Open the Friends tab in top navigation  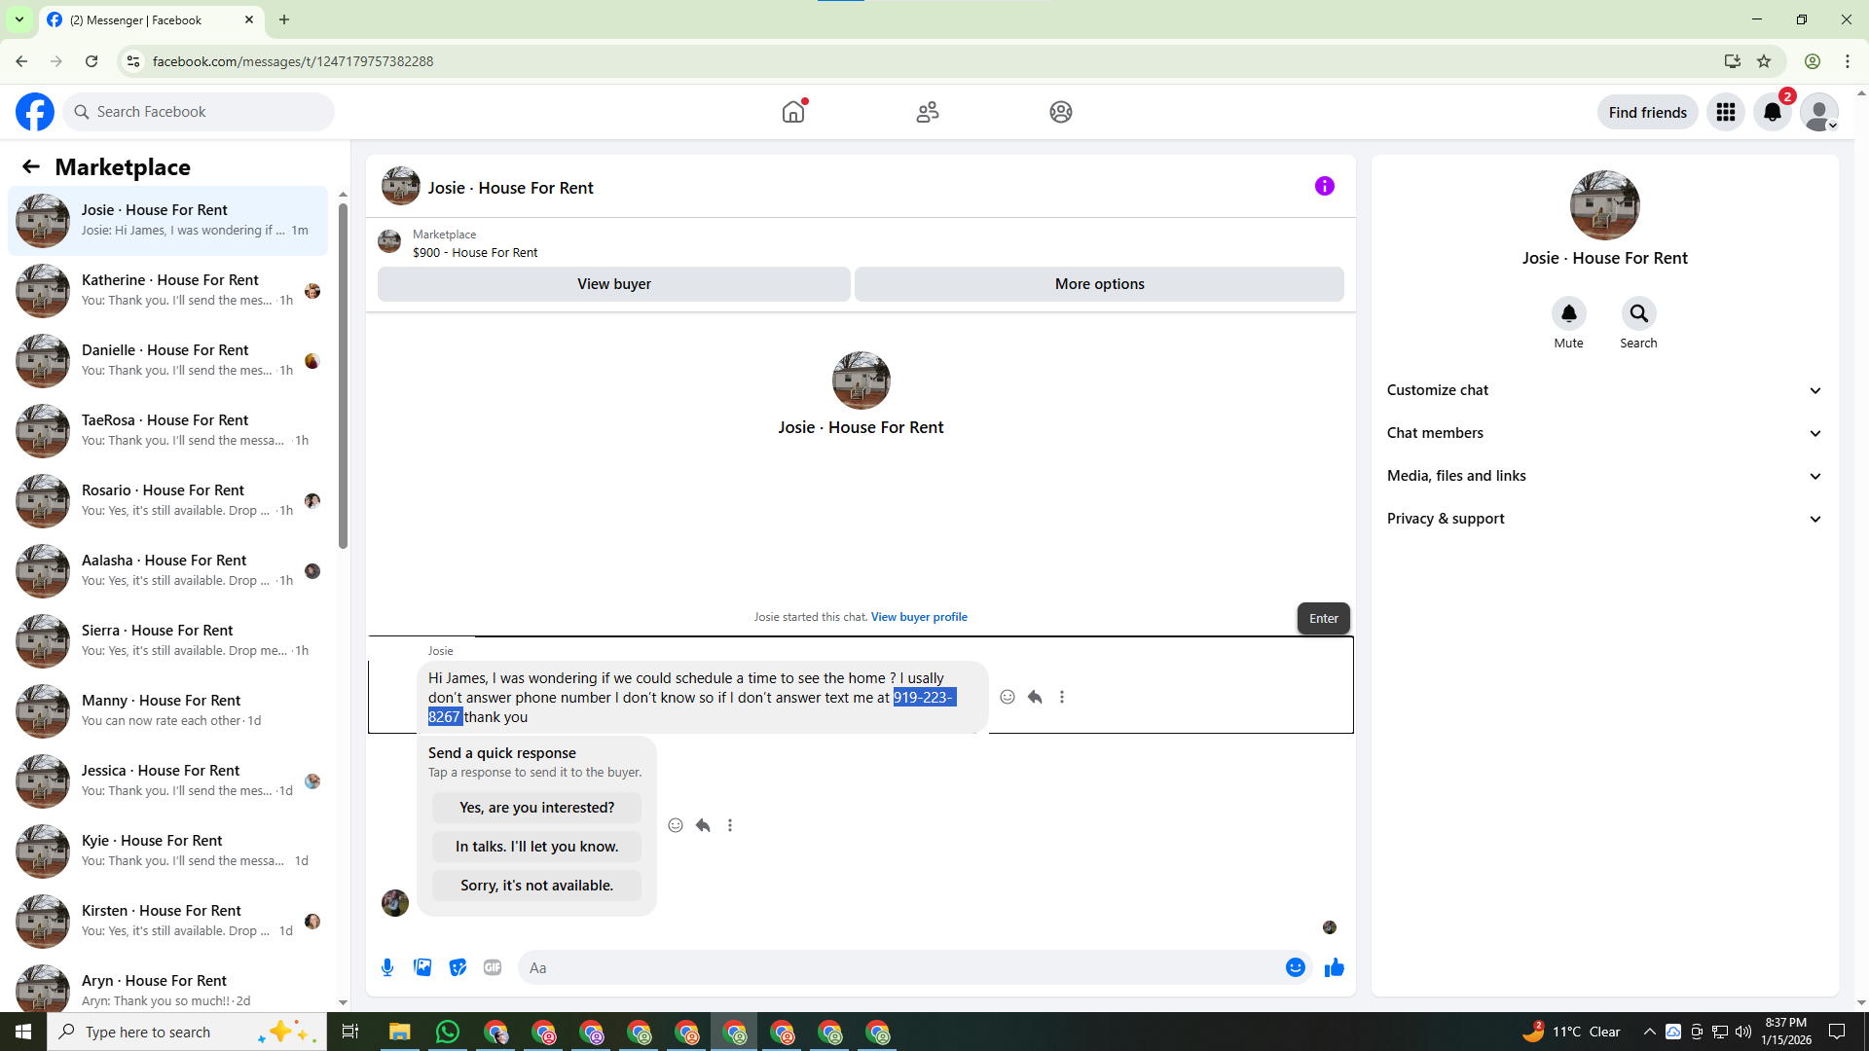[x=927, y=112]
